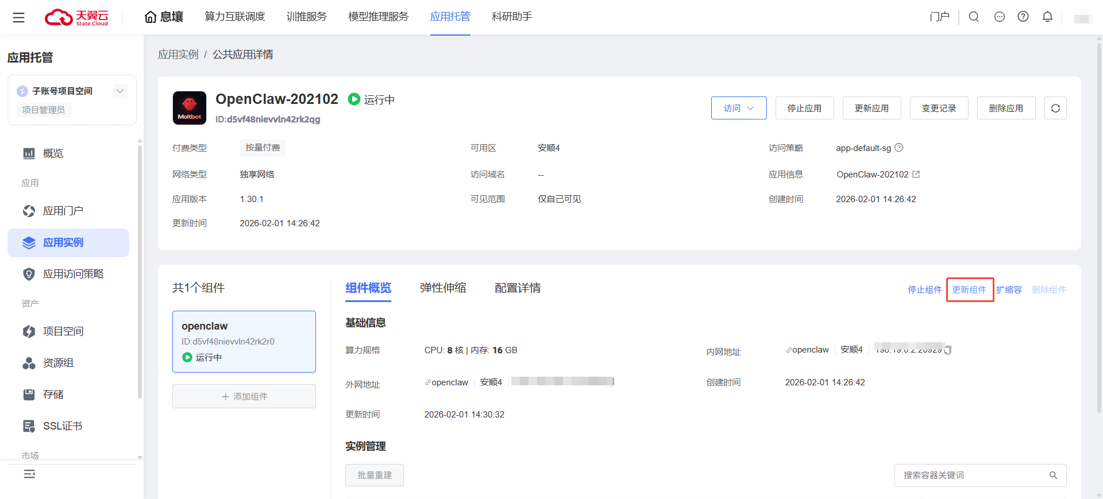Click the search magnifier icon in top bar

click(974, 17)
